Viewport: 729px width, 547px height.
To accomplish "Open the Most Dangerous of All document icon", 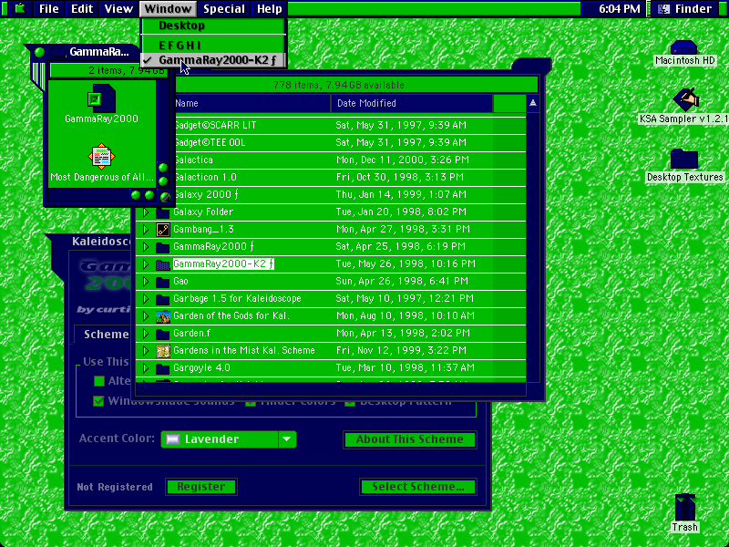I will coord(101,156).
